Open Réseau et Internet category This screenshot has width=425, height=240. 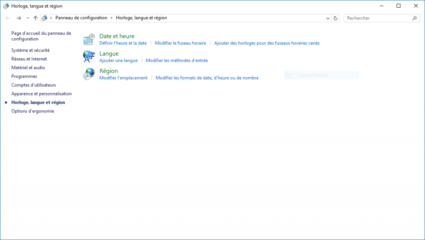29,59
